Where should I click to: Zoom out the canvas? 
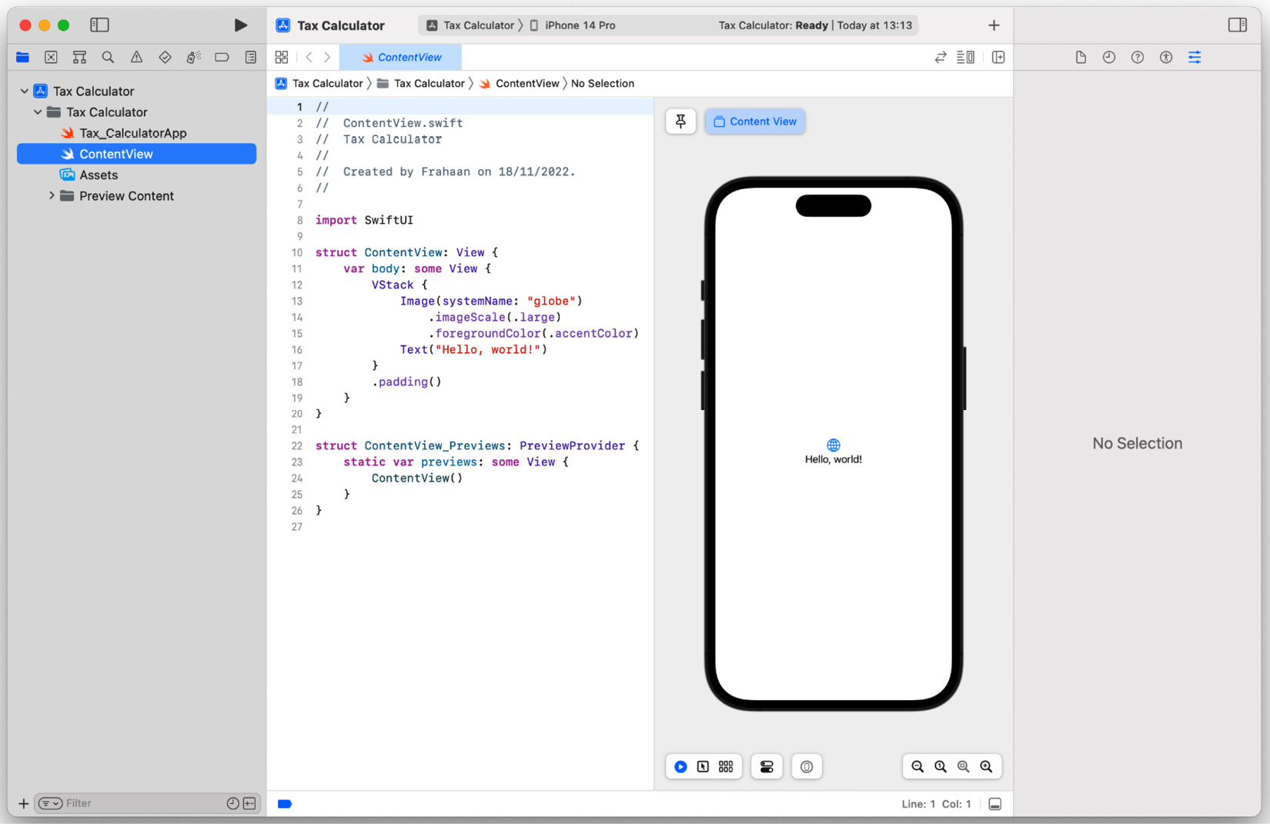pos(917,767)
